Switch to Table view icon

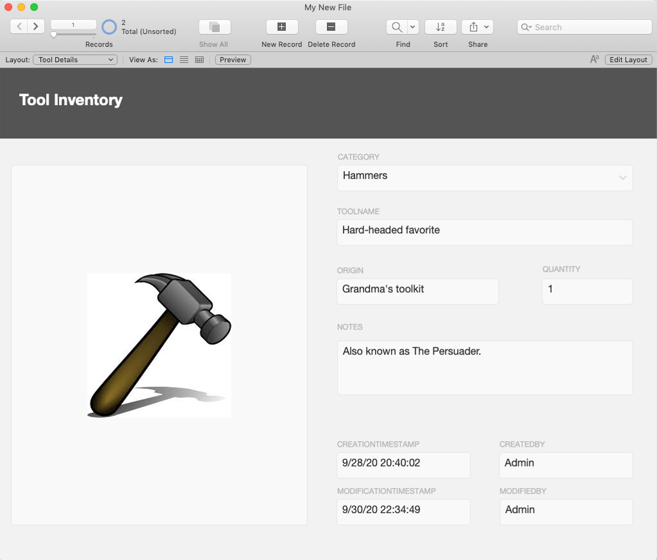[x=199, y=60]
